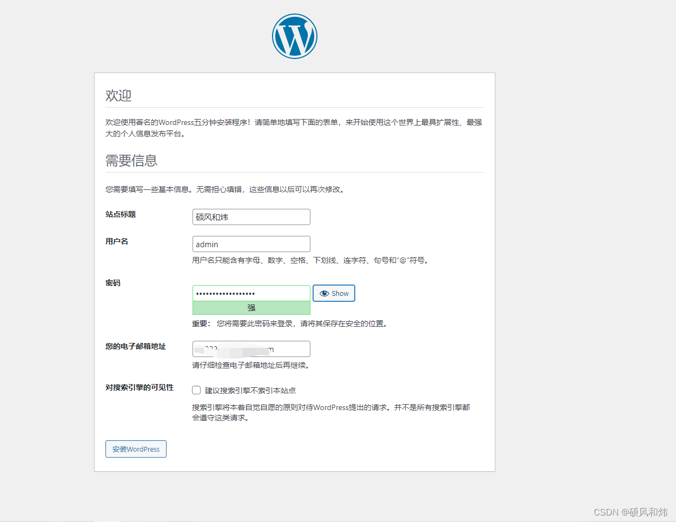Click the 请仔细检查电子邮箱地址后再继续 hint
676x522 pixels.
coord(251,365)
